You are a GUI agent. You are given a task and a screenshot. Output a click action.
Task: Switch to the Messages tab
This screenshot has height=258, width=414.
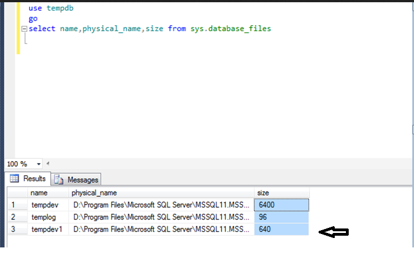click(76, 179)
